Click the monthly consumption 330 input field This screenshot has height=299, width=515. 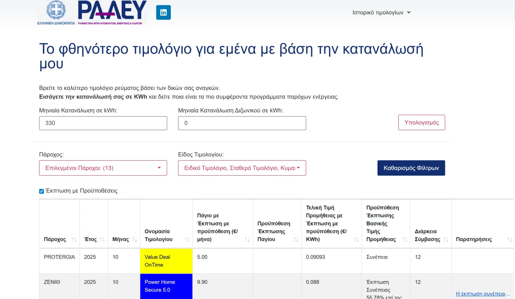pyautogui.click(x=103, y=123)
